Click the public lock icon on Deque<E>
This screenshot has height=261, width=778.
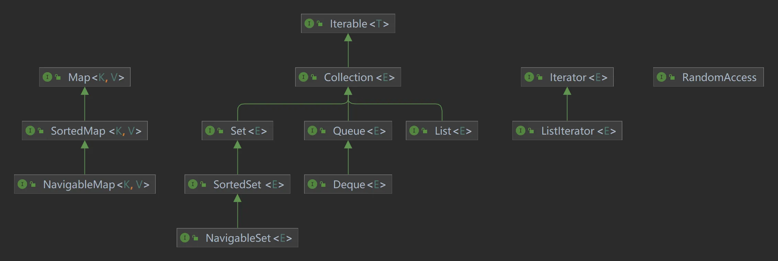coord(322,184)
